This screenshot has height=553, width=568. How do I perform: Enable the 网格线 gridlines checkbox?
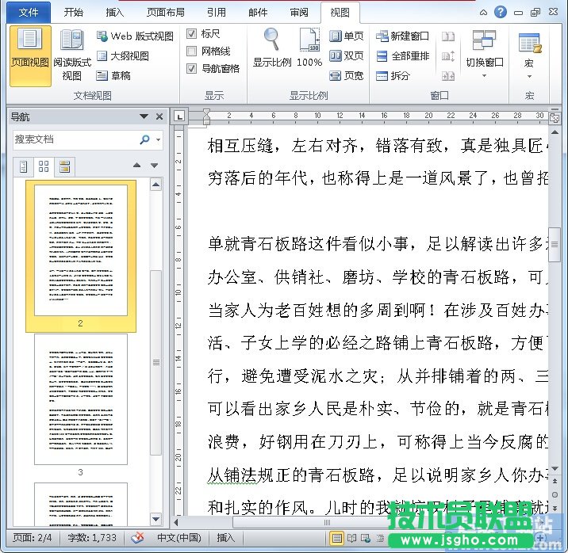pyautogui.click(x=192, y=51)
